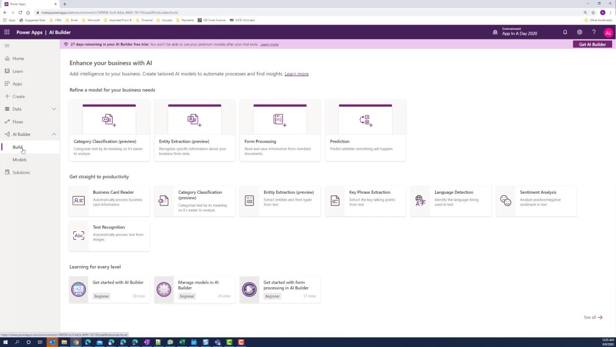Go back in the browser
The height and width of the screenshot is (347, 616).
pos(5,13)
